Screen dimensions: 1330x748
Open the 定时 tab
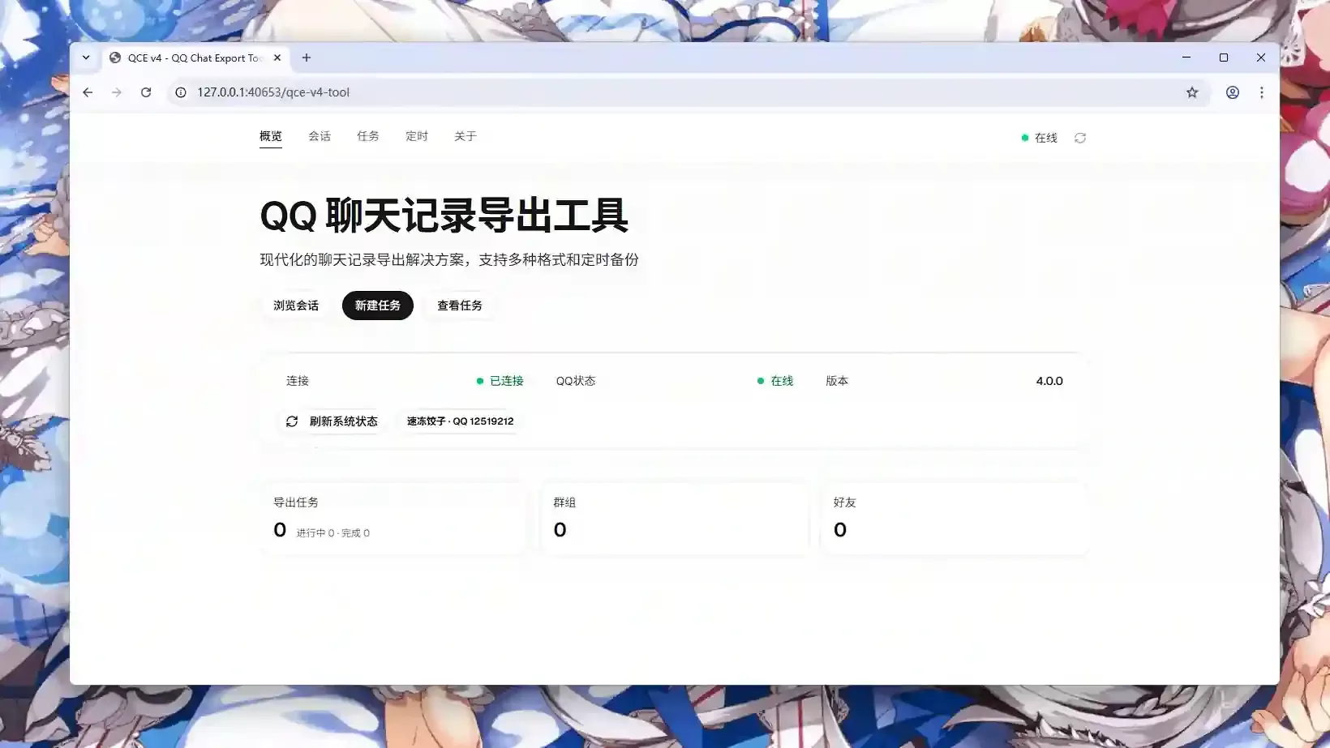point(417,136)
